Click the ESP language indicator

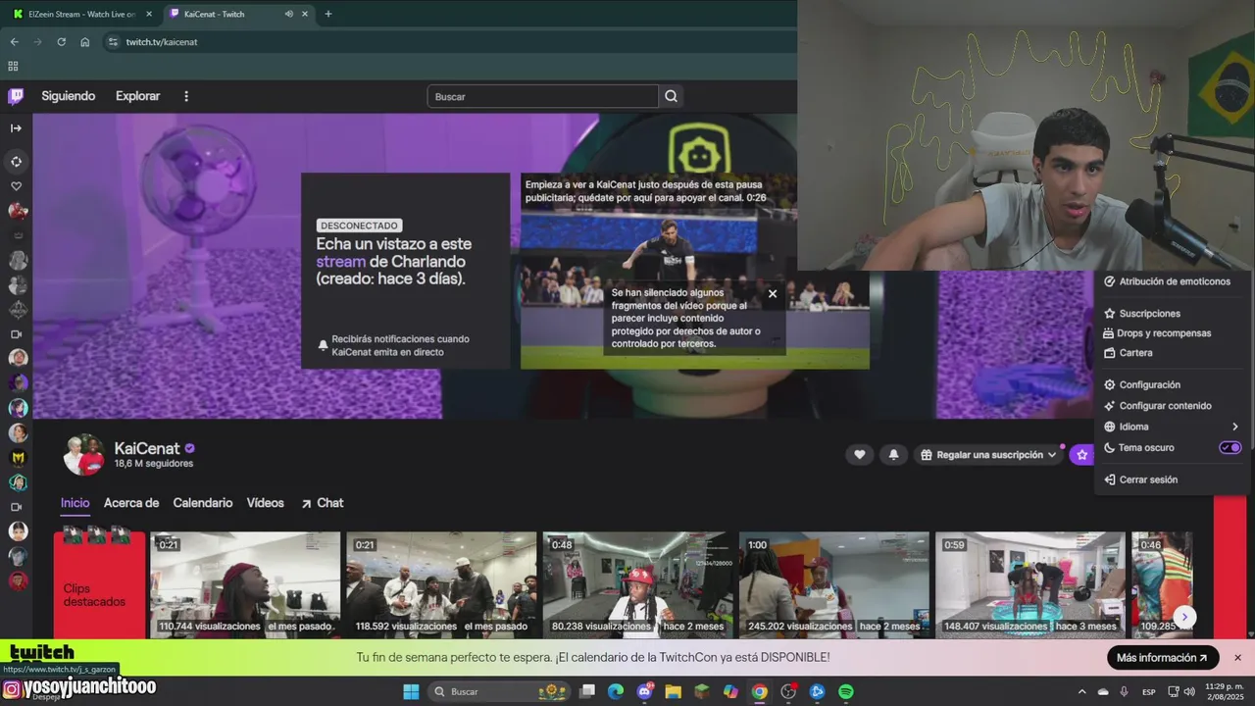[1148, 691]
